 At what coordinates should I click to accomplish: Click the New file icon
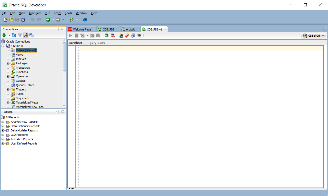pos(5,20)
